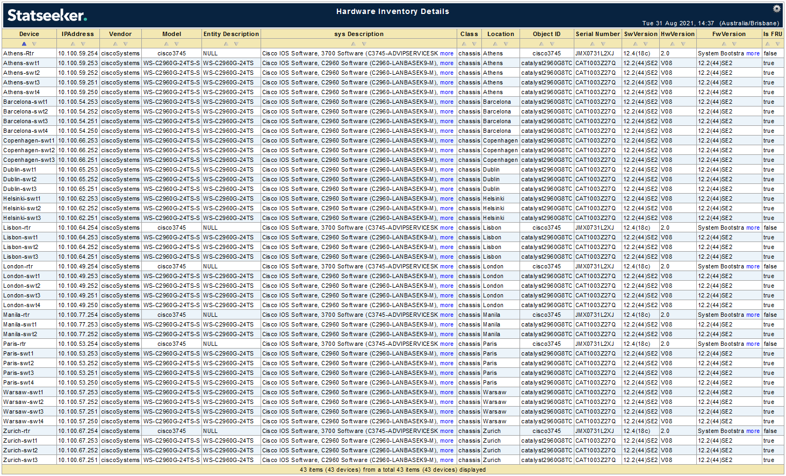Click the Hardware Inventory Details title
Image resolution: width=786 pixels, height=476 pixels.
(393, 11)
